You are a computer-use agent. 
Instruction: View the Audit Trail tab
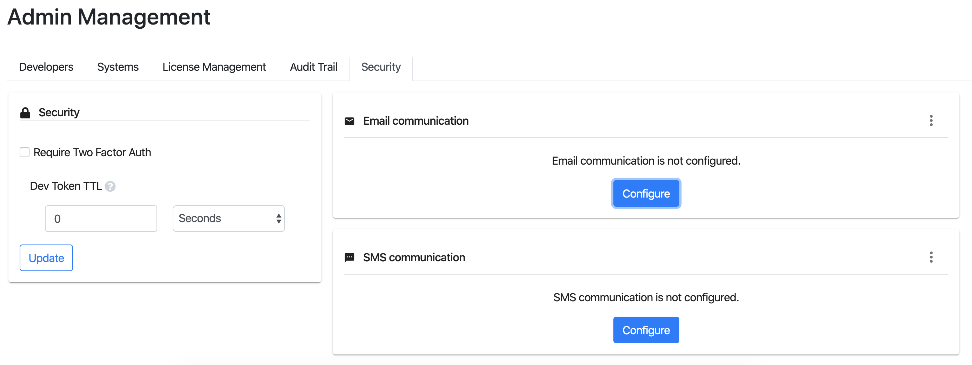(313, 67)
